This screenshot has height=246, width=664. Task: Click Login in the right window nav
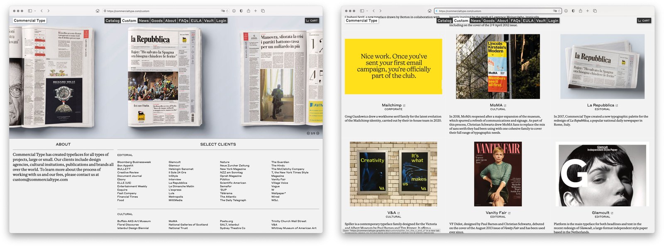tap(553, 20)
